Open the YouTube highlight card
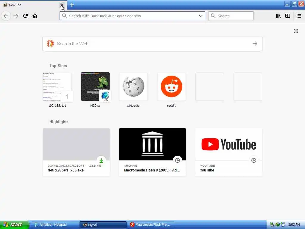Image resolution: width=305 pixels, height=229 pixels. (229, 152)
